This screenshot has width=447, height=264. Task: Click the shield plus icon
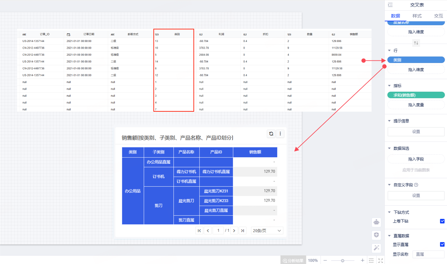(x=376, y=235)
